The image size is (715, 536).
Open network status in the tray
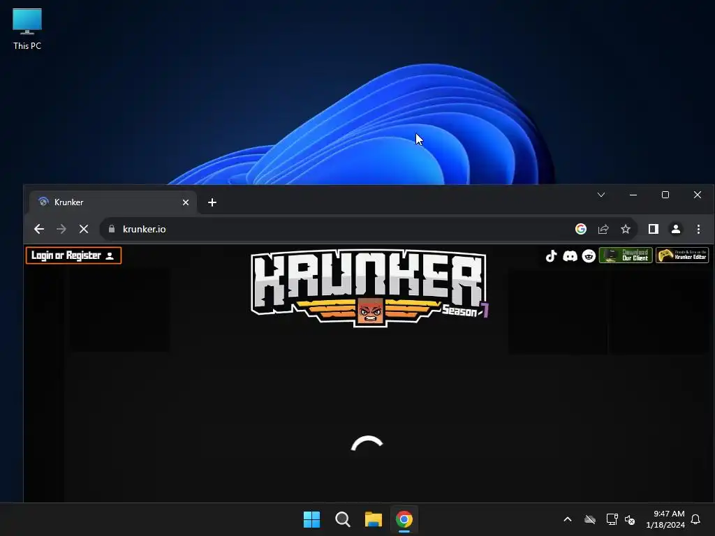pyautogui.click(x=612, y=519)
